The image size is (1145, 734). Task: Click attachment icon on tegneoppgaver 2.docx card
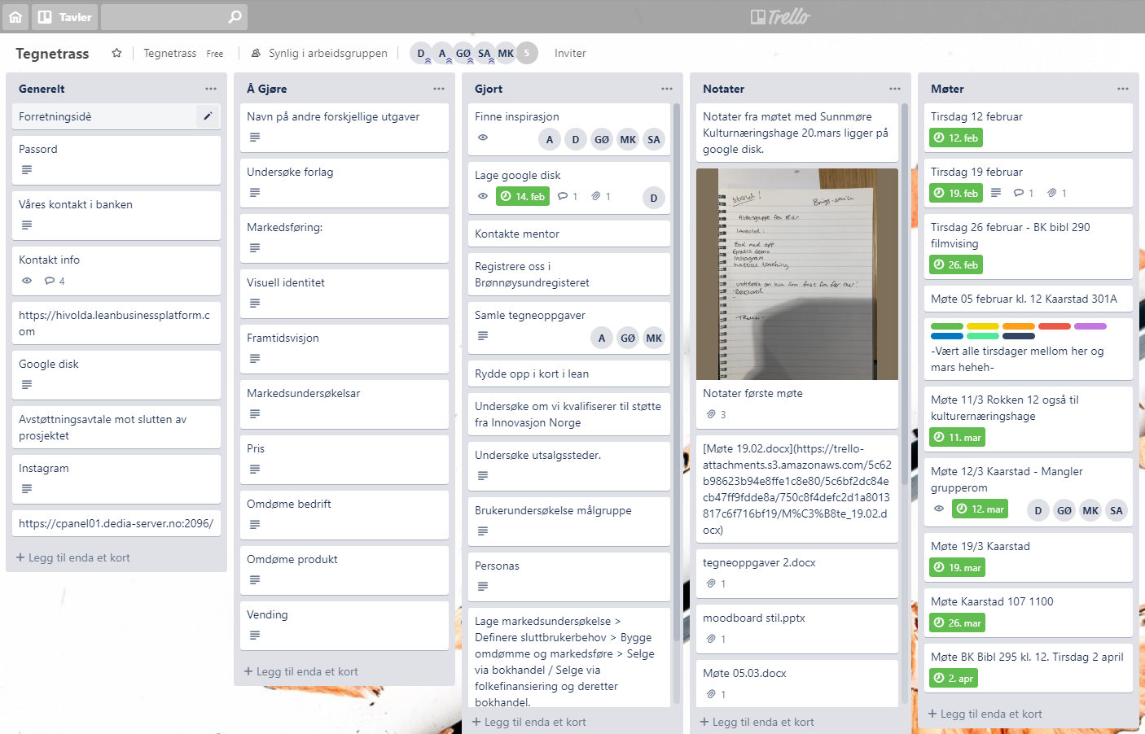[711, 583]
